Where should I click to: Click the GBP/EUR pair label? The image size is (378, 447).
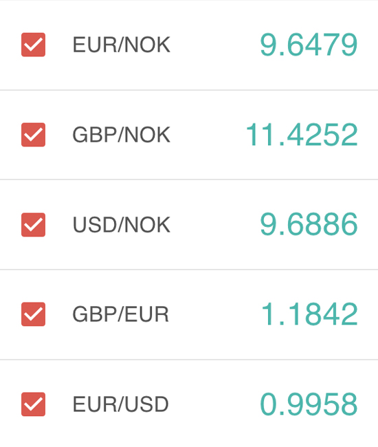tap(121, 314)
